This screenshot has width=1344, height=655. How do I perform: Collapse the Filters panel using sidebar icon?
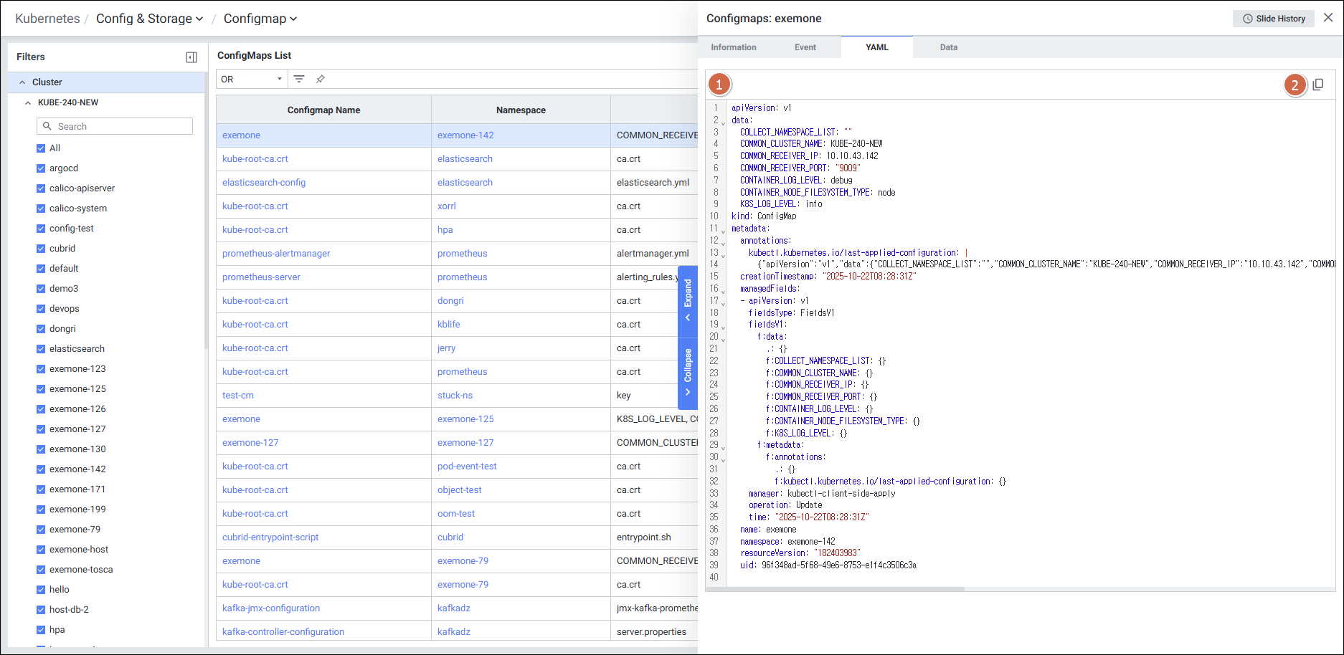point(191,57)
